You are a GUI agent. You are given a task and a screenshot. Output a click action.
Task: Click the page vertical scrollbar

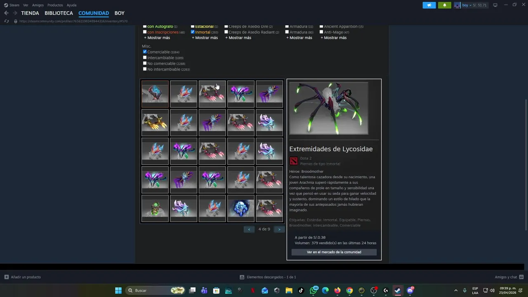click(x=526, y=165)
